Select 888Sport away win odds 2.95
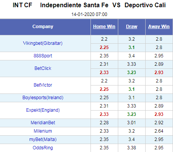 159,56
